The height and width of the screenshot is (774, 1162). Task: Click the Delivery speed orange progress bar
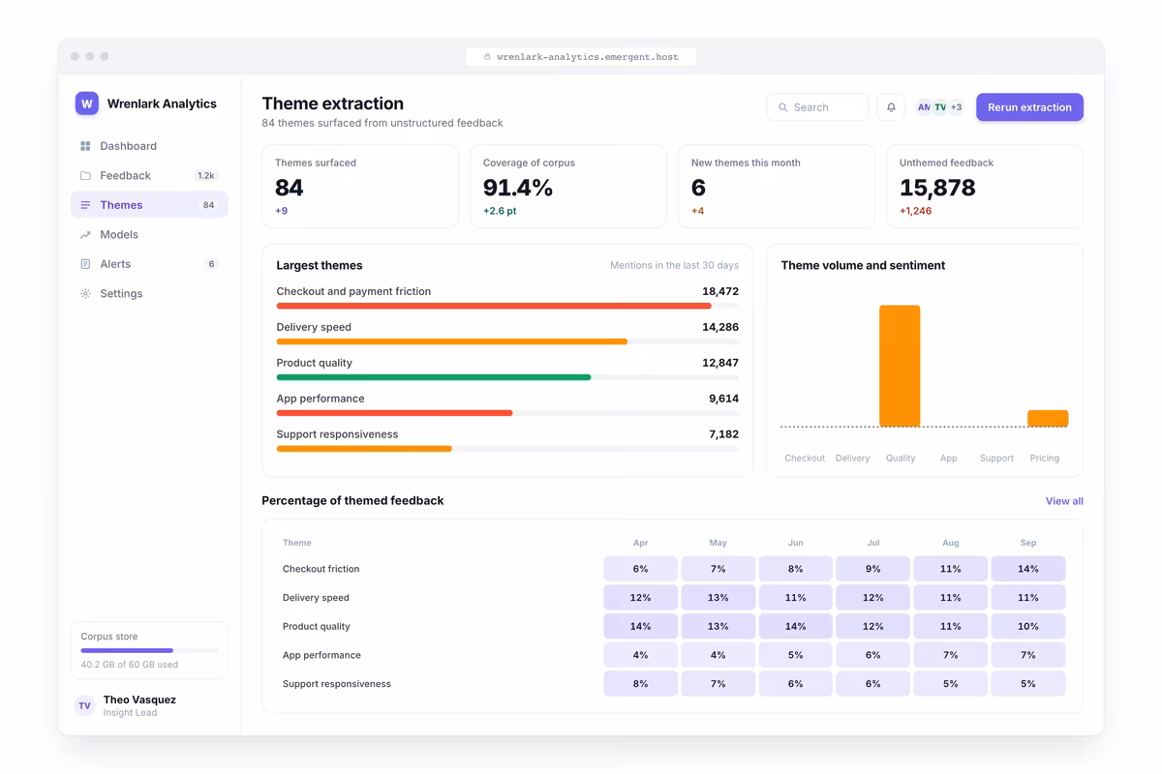452,342
